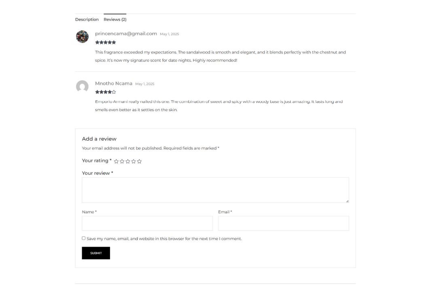Select the five-star rating

coord(139,161)
